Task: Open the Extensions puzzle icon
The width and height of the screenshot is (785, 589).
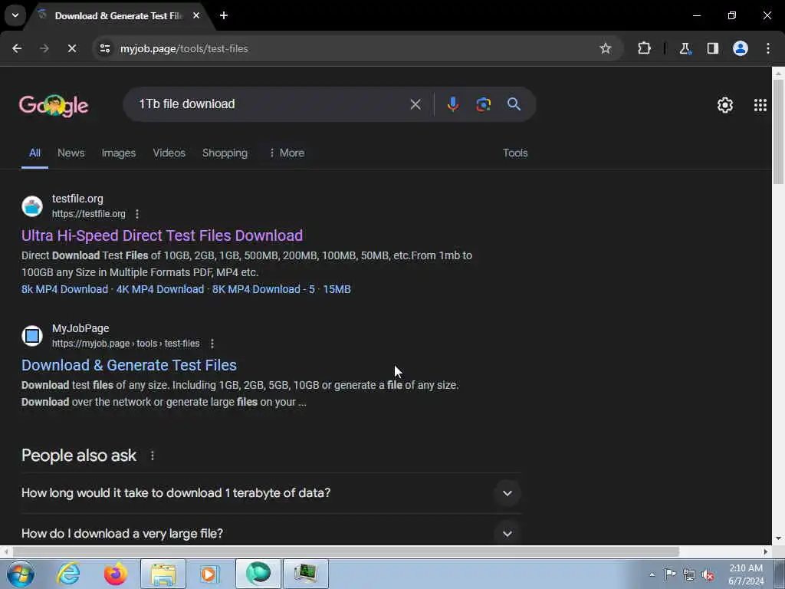Action: click(644, 48)
